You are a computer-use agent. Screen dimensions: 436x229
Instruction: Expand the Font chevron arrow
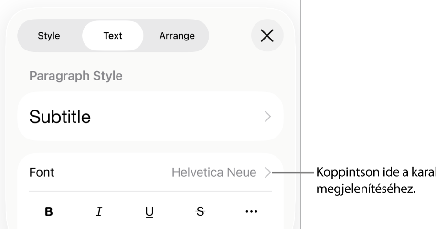pos(268,172)
